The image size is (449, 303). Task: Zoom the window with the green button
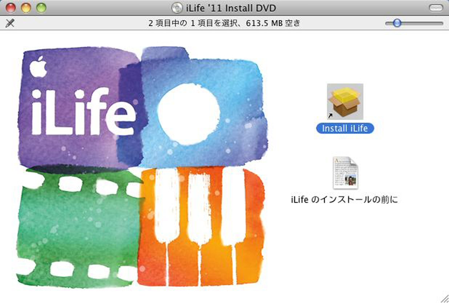click(41, 8)
